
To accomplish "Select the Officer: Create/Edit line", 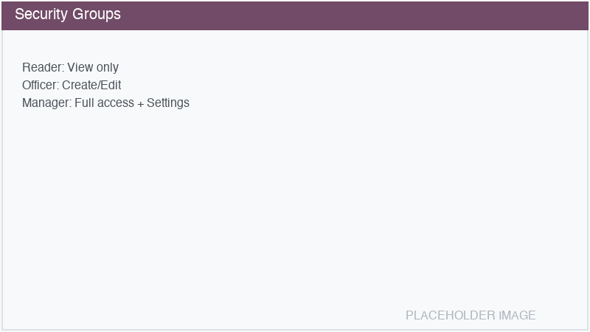I will click(72, 86).
